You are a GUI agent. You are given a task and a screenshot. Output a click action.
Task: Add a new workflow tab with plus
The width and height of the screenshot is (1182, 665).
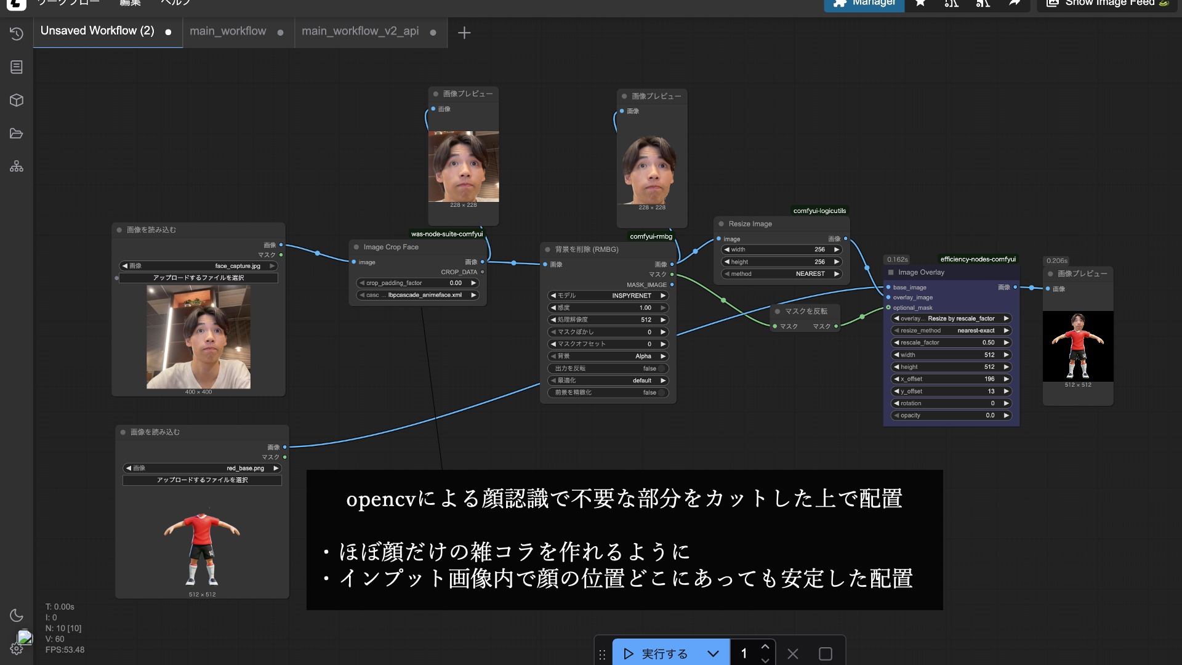tap(464, 33)
